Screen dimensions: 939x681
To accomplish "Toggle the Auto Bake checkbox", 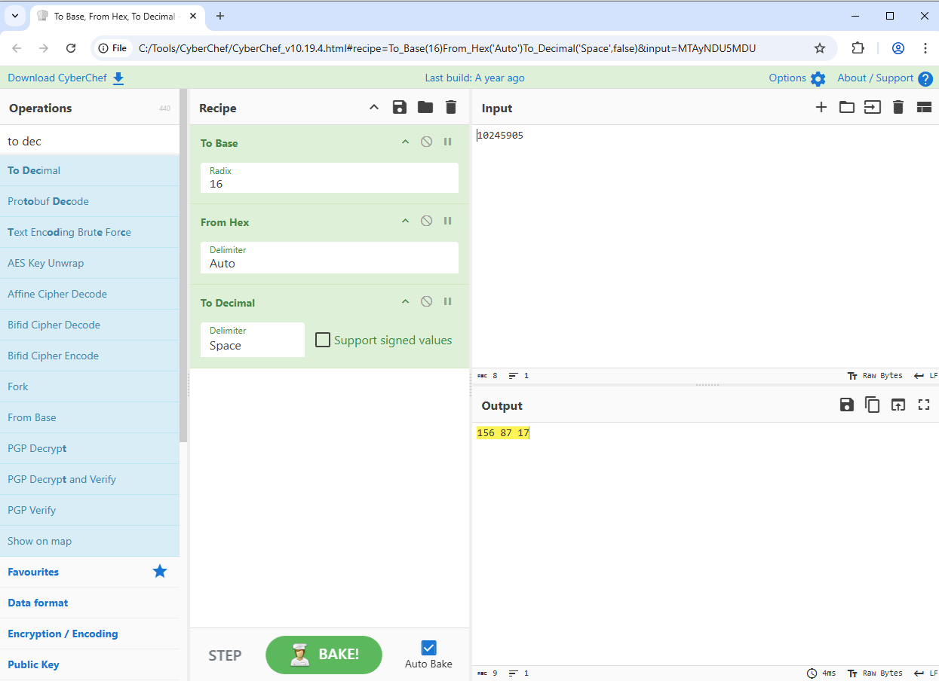I will point(428,648).
